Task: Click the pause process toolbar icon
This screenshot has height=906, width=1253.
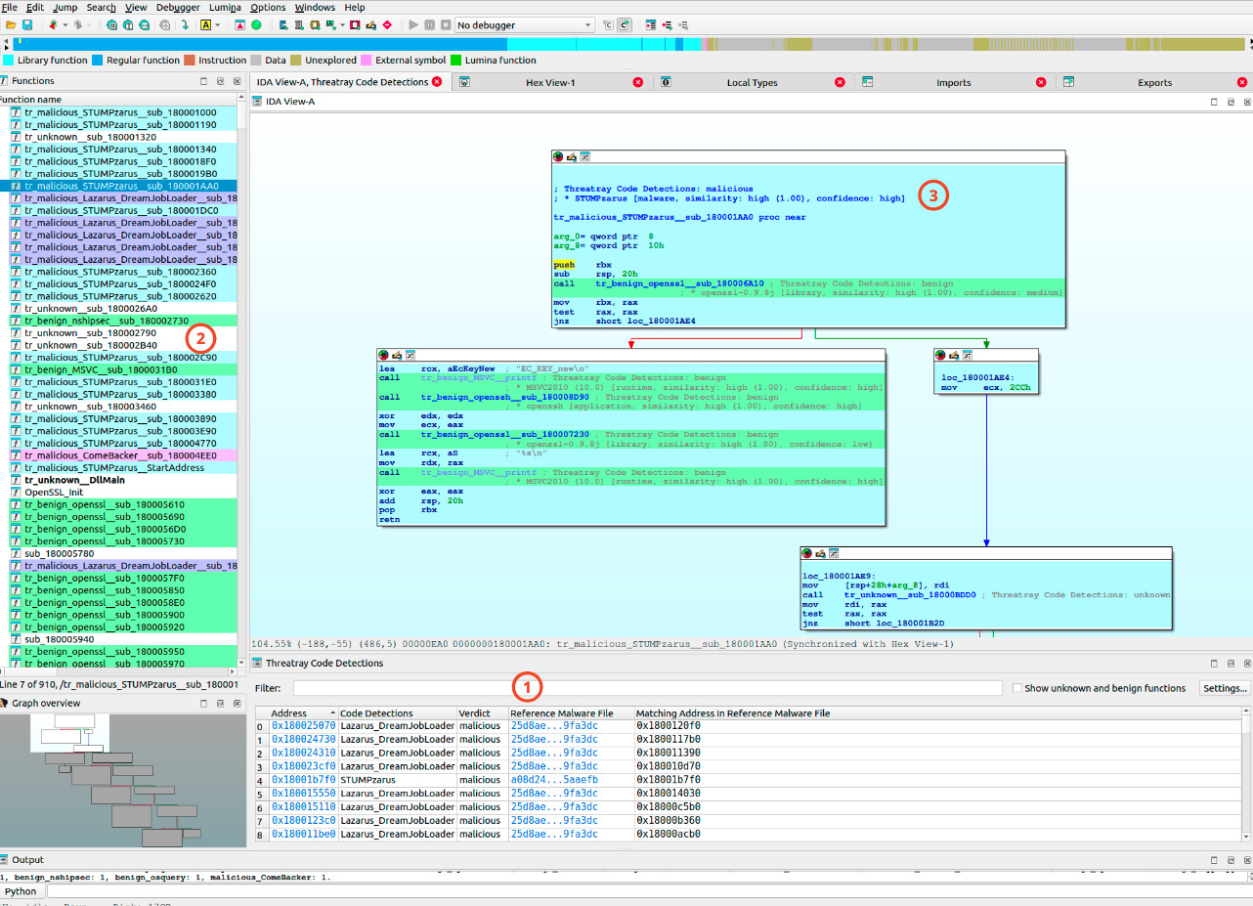Action: coord(429,24)
